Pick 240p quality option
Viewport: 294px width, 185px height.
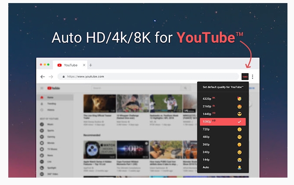[222, 152]
